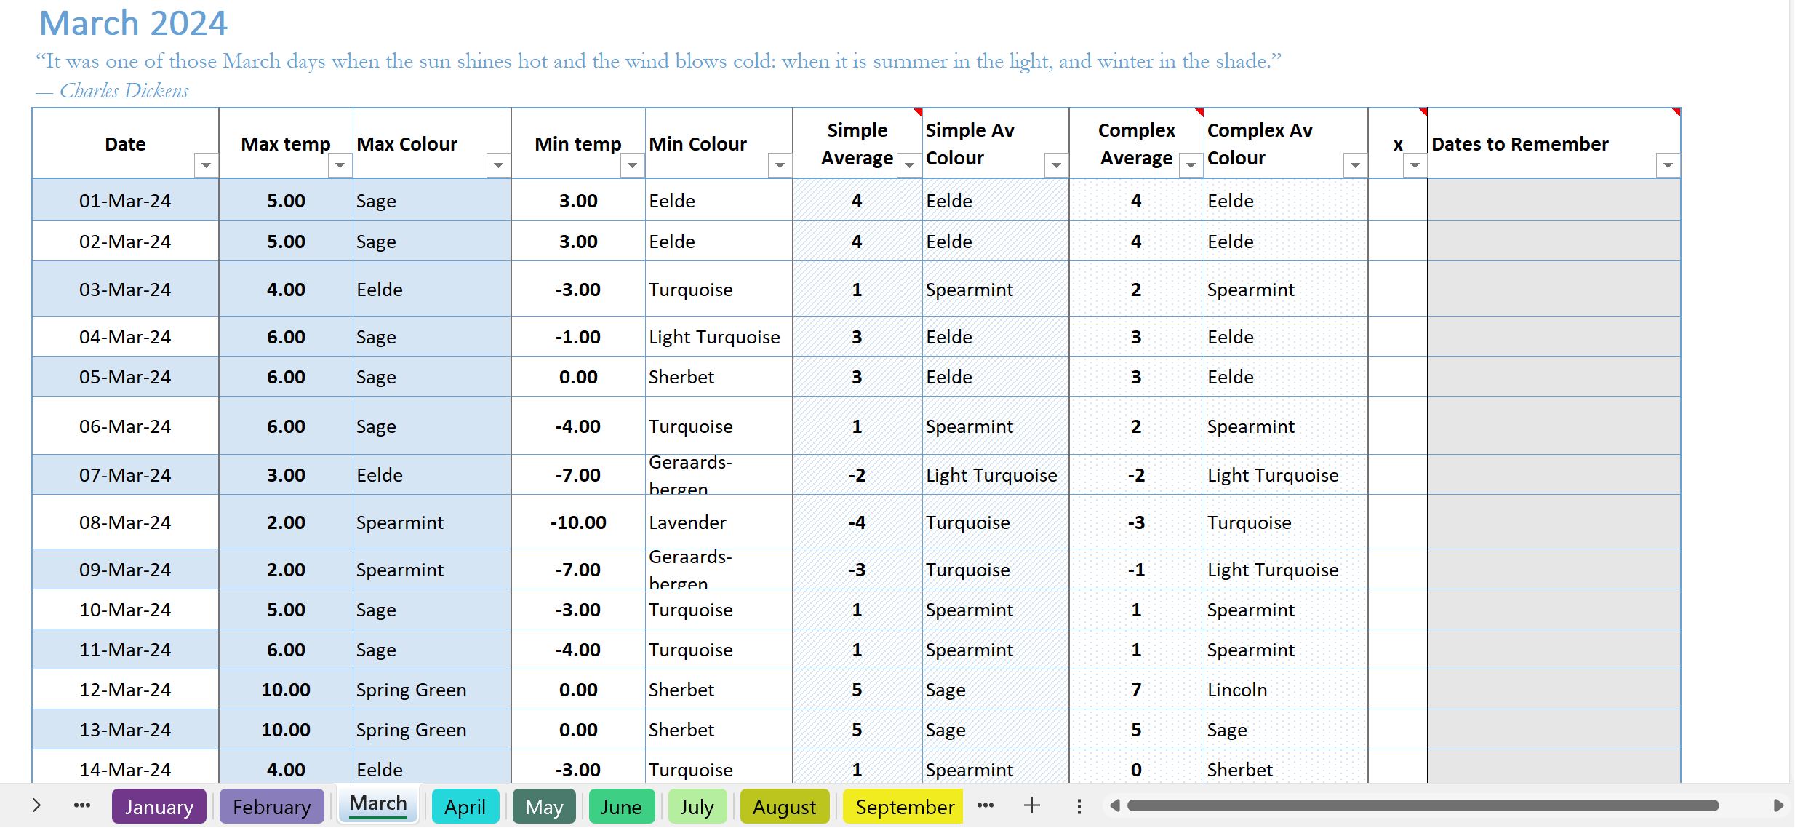
Task: Open the Date column filter dropdown
Action: pyautogui.click(x=206, y=166)
